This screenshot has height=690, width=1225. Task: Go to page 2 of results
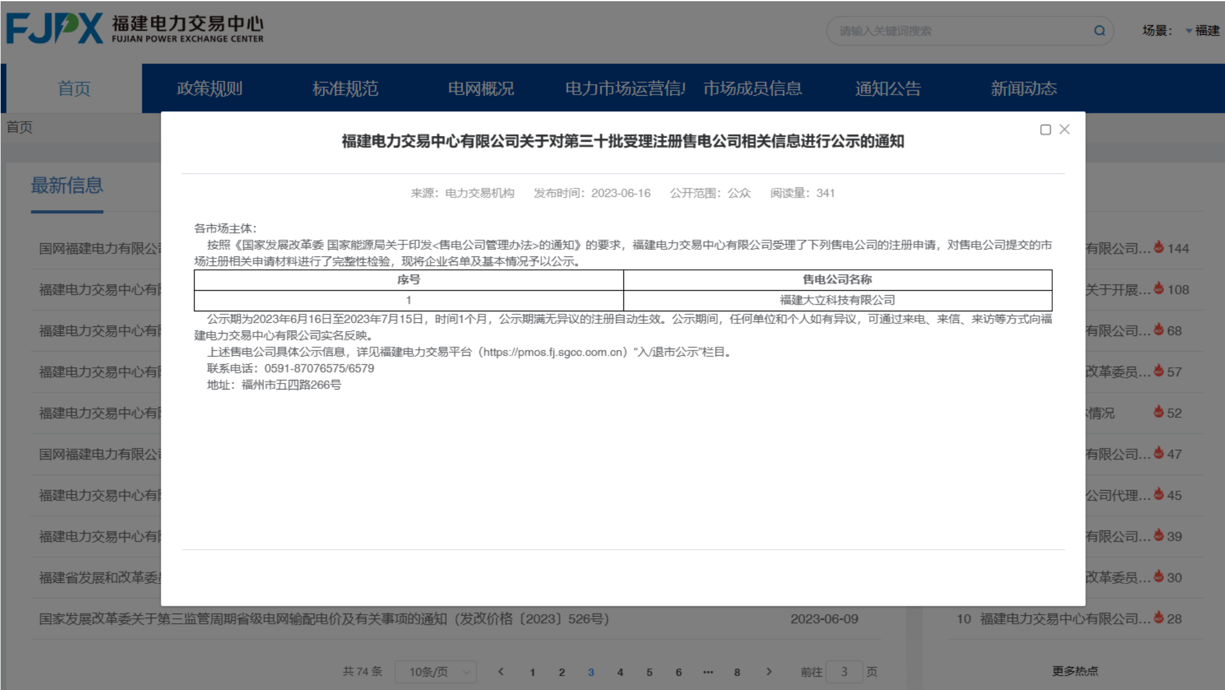point(561,672)
